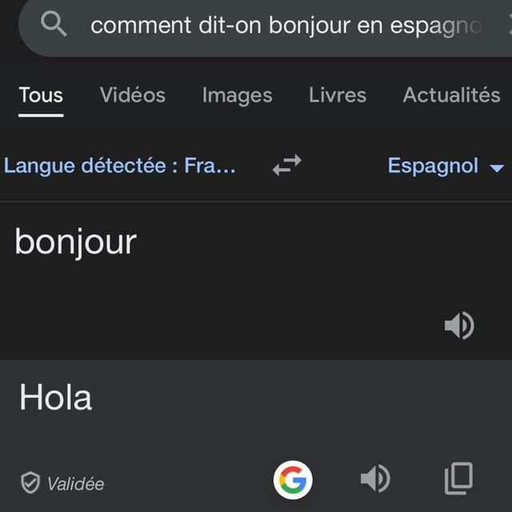Tap the Validée shield icon
Viewport: 512px width, 512px height.
coord(30,482)
